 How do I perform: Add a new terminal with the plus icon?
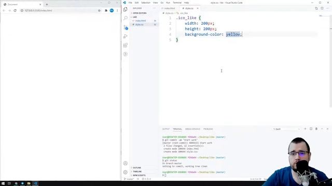click(305, 129)
